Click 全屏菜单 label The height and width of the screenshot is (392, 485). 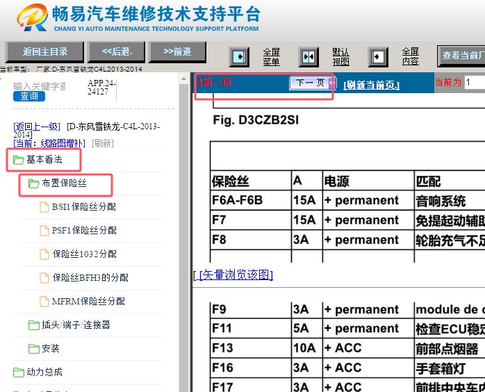coord(271,57)
